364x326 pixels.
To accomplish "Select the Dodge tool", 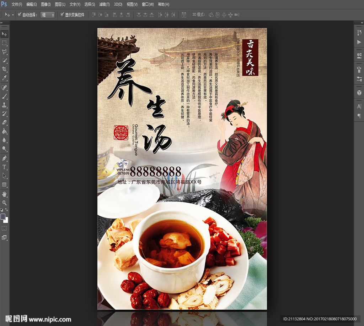I will (x=4, y=149).
